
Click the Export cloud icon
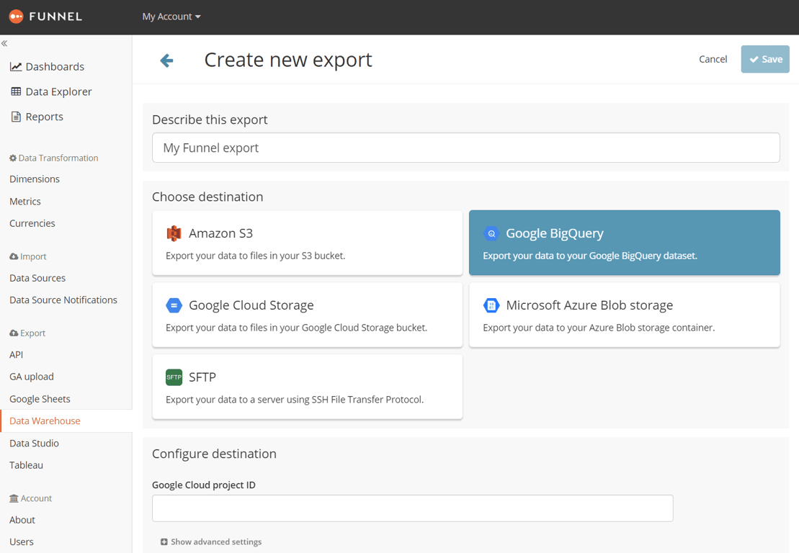tap(14, 333)
